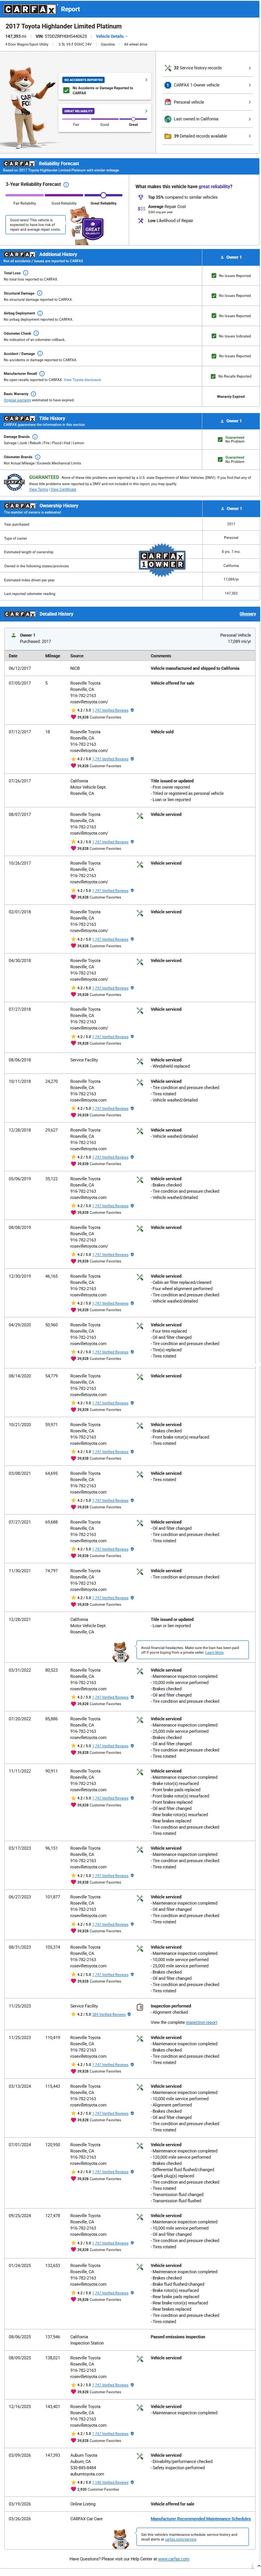Image resolution: width=261 pixels, height=2576 pixels.
Task: Click the service history wrench icon
Action: point(168,68)
